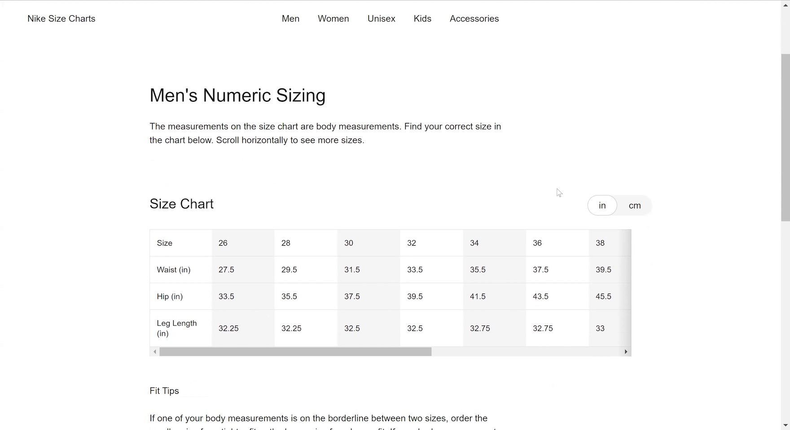This screenshot has width=790, height=430.
Task: Click the size table horizontal scrollbar thumb
Action: click(x=295, y=352)
